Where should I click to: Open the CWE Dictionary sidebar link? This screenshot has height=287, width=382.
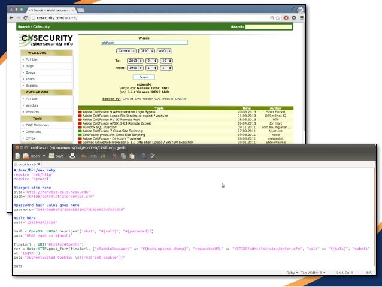coord(38,125)
